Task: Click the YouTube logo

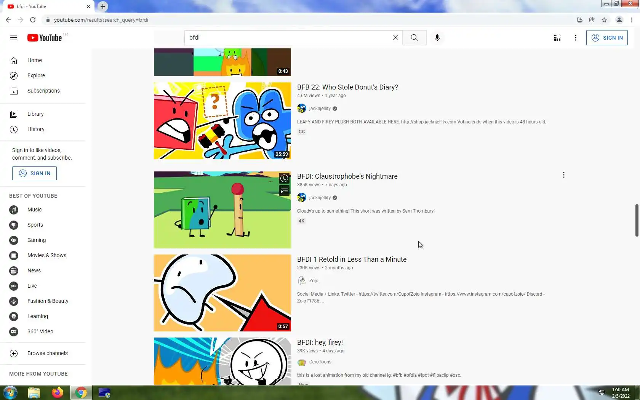Action: (45, 38)
